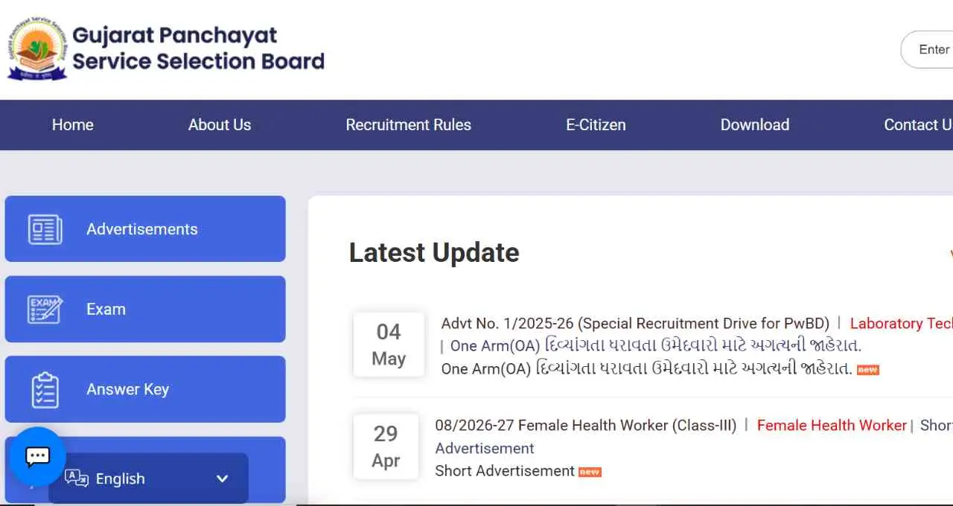Image resolution: width=953 pixels, height=506 pixels.
Task: Open the Contact Us menu item
Action: [918, 125]
